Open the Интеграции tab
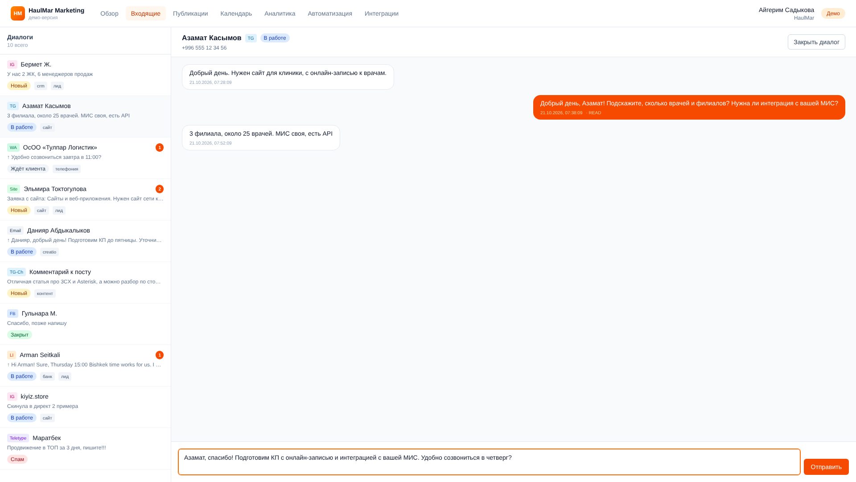The image size is (856, 482). pyautogui.click(x=382, y=13)
